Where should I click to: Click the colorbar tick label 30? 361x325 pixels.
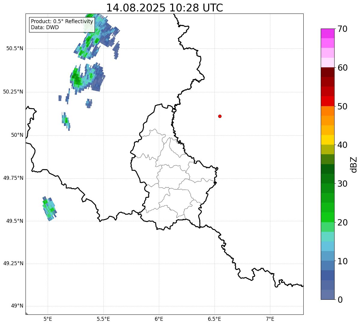pos(342,184)
